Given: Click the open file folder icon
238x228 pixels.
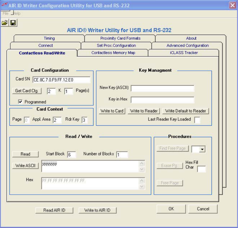Looking at the screenshot, I should click(5, 23).
